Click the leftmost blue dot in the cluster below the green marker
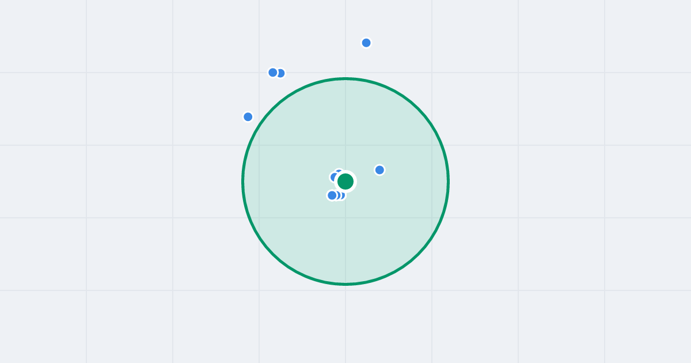Viewport: 691px width, 363px height. (x=332, y=195)
